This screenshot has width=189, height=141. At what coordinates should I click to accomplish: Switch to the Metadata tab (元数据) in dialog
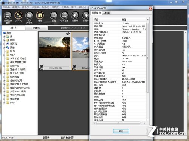[106, 13]
